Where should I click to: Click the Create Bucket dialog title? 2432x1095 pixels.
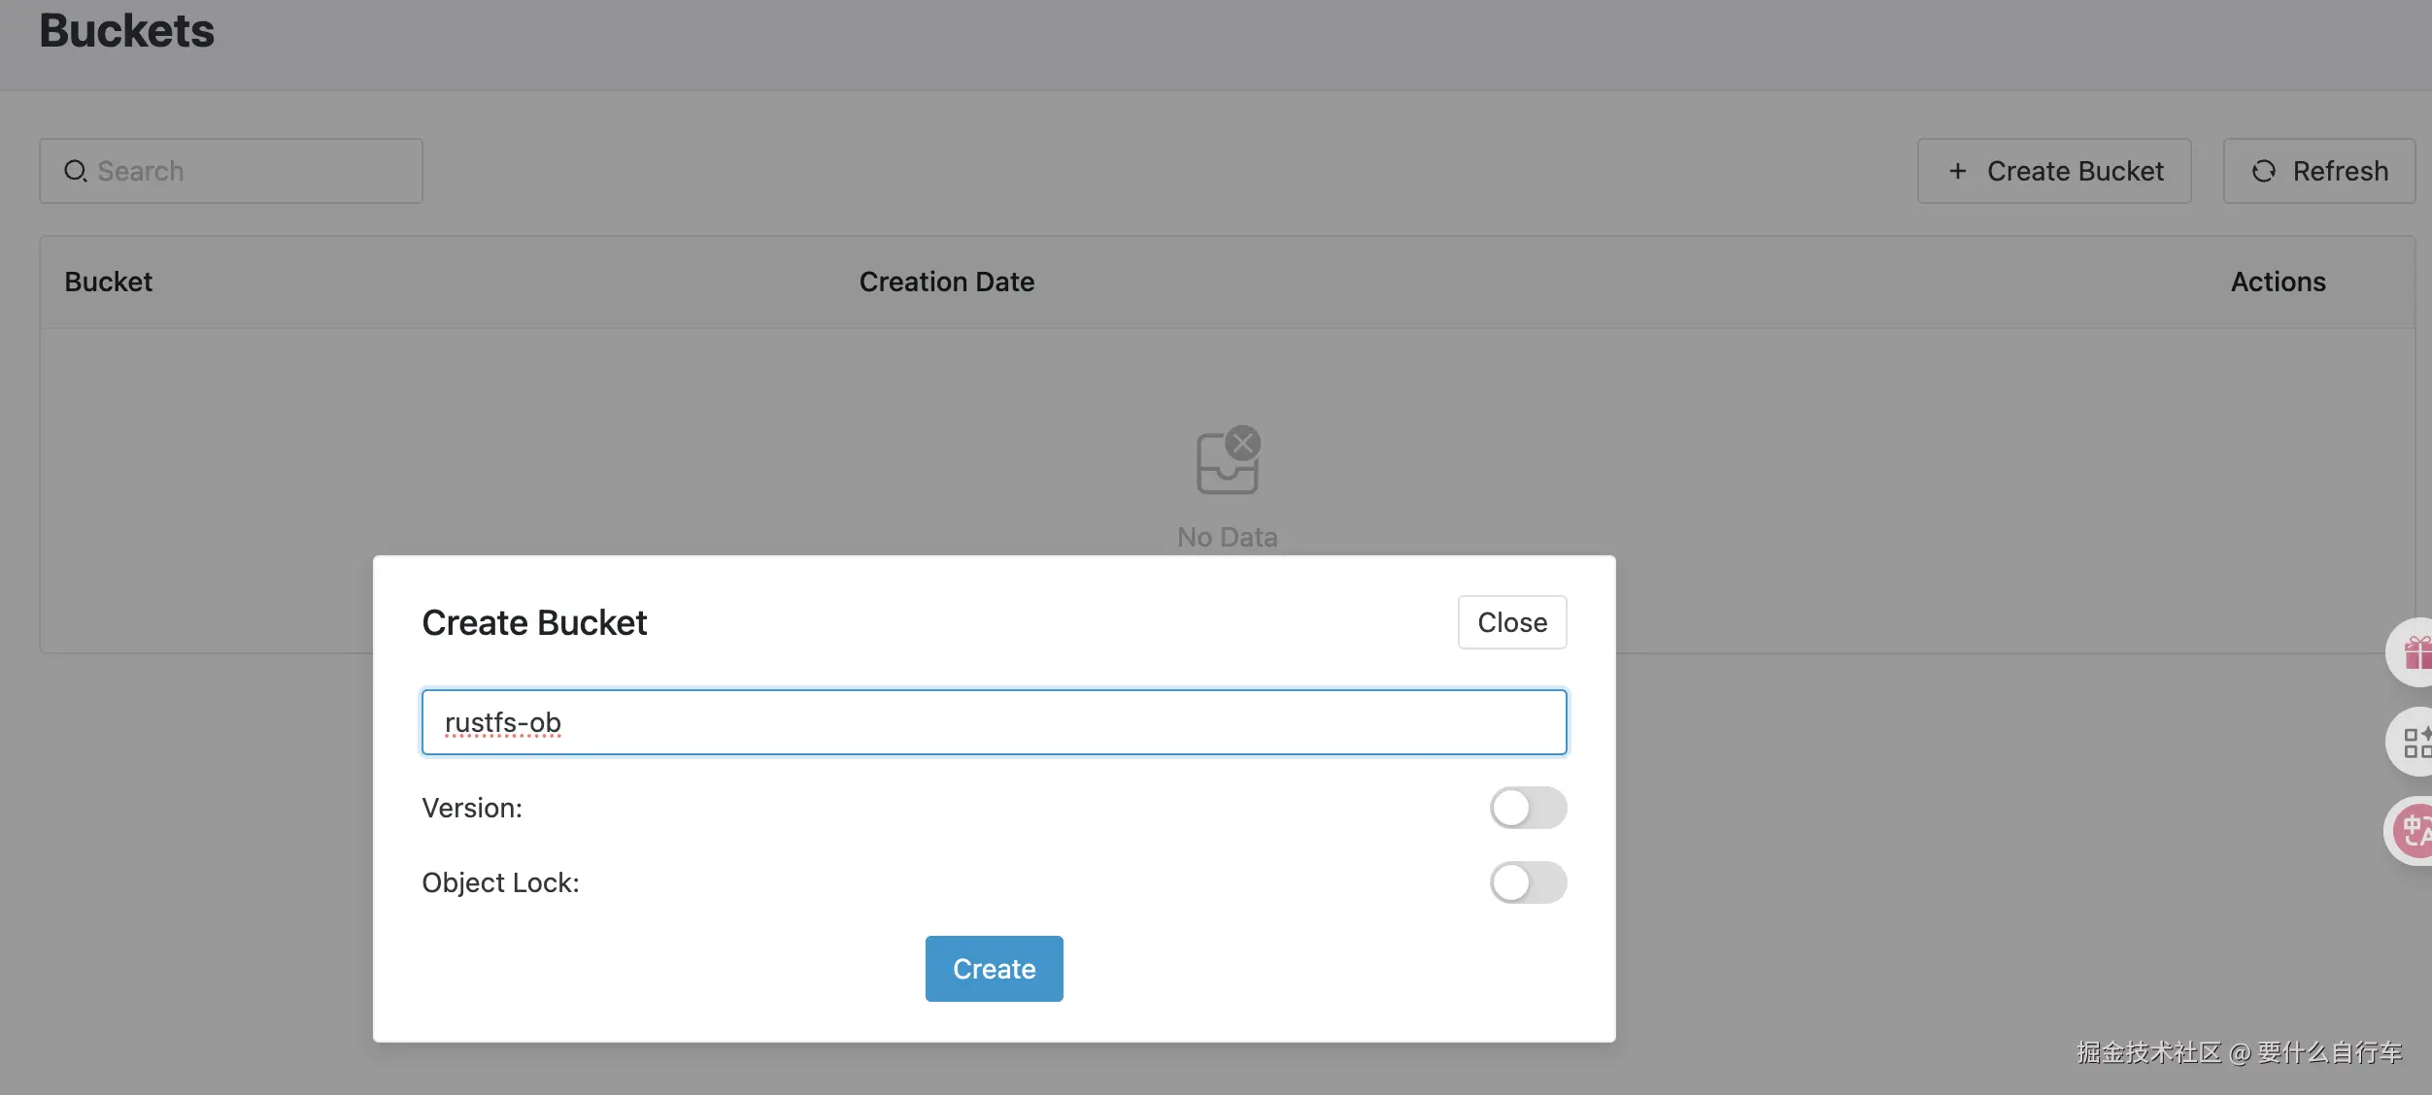[534, 622]
